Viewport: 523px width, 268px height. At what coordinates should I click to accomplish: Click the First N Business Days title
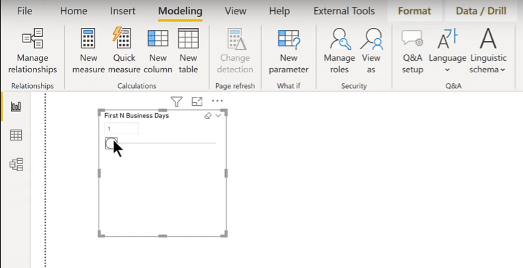point(137,116)
